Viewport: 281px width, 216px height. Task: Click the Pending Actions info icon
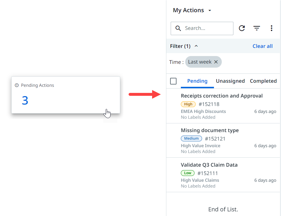coord(17,85)
